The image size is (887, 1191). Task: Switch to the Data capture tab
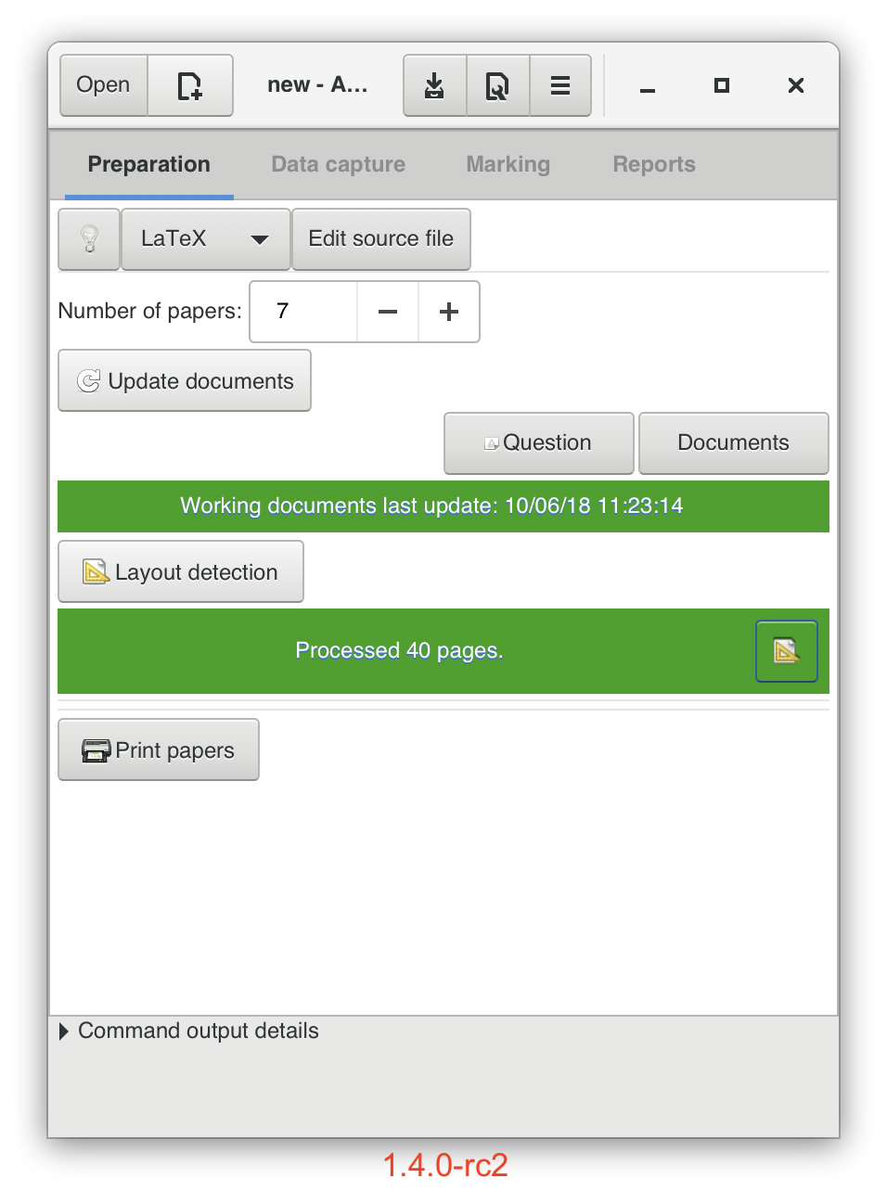pos(338,164)
